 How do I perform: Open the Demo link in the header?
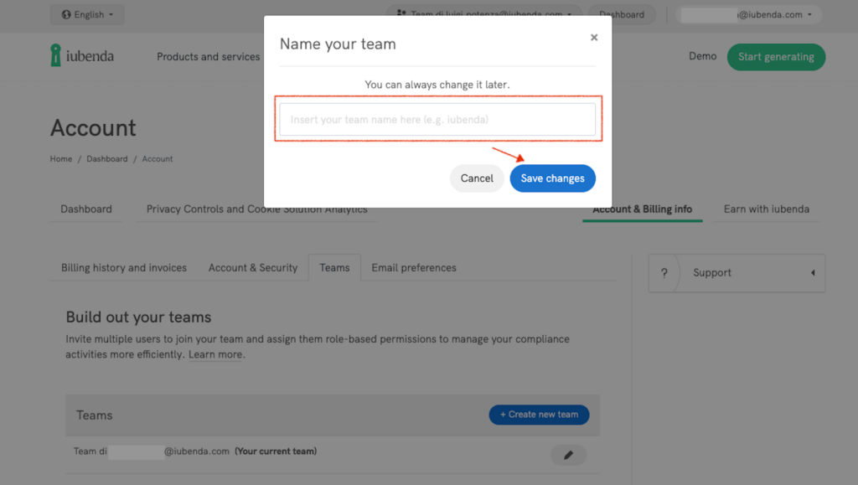coord(702,56)
